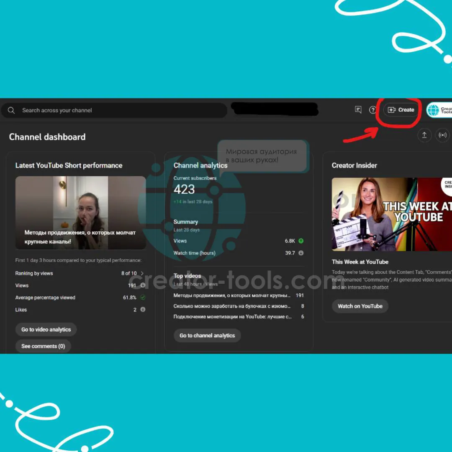Click the indicator icon beside Views 191
452x452 pixels.
143,285
